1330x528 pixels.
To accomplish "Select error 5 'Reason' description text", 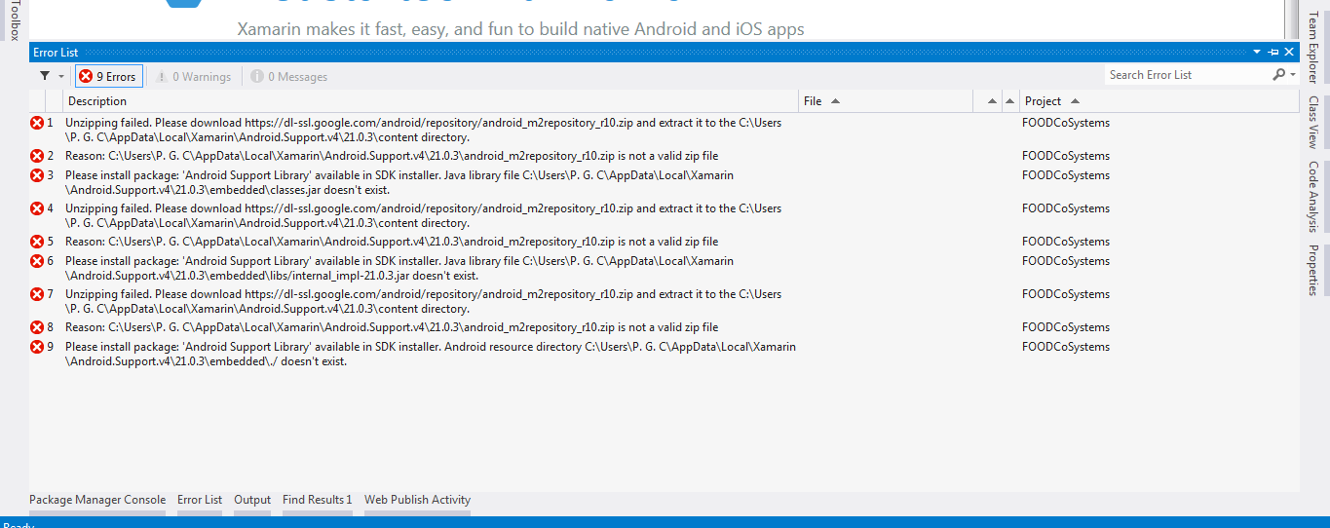I will pos(392,242).
